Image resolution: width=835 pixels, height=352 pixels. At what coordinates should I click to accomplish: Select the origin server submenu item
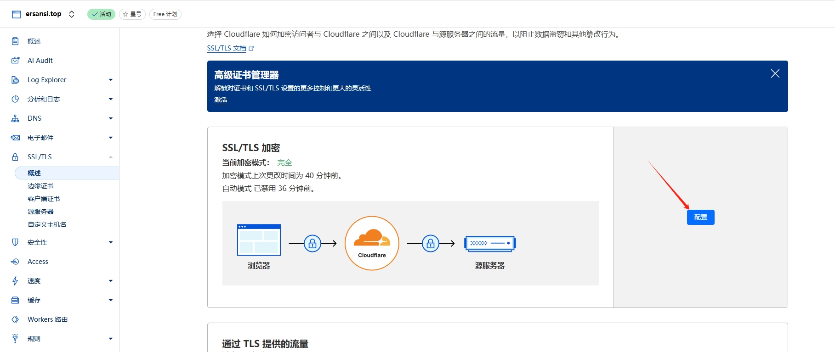40,212
